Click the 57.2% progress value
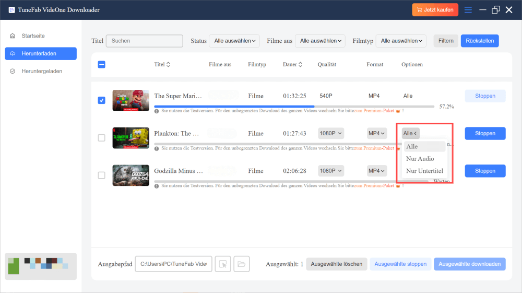 tap(446, 107)
